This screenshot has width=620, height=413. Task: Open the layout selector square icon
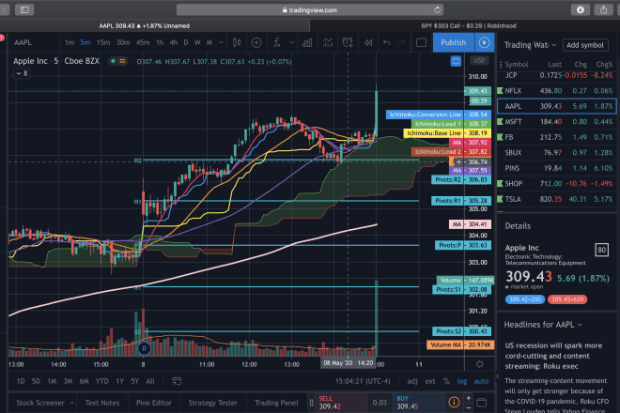421,42
